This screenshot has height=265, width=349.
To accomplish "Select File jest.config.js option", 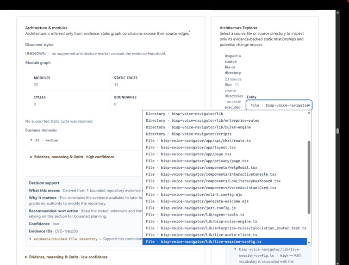I will [224, 208].
